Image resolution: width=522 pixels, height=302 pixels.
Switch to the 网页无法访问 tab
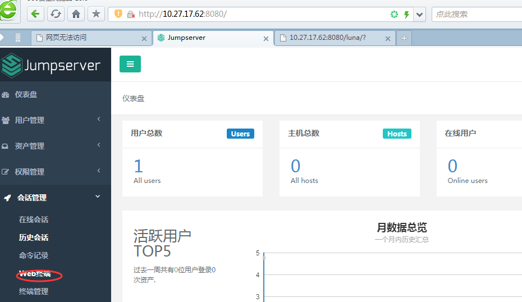click(91, 38)
